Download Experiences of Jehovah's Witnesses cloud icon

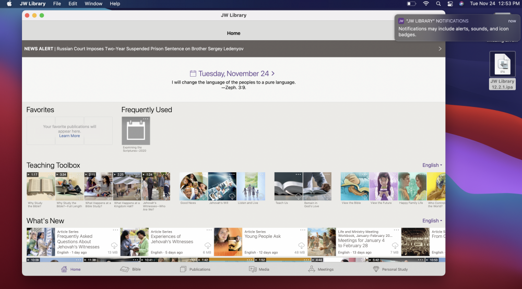point(208,245)
